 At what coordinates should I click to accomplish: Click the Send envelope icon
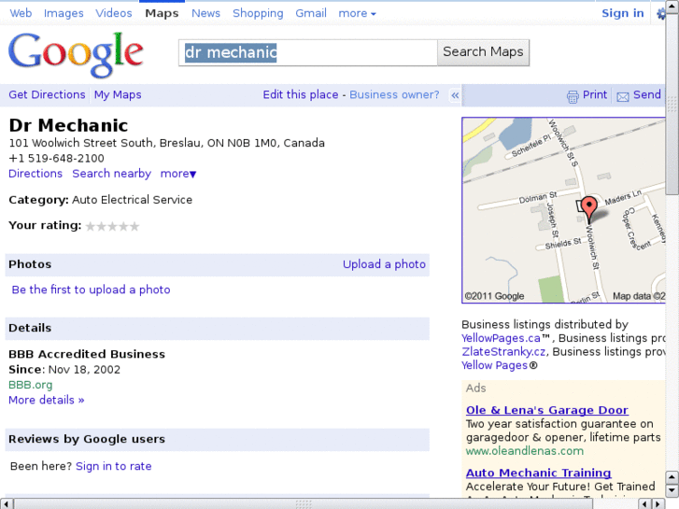[x=623, y=96]
